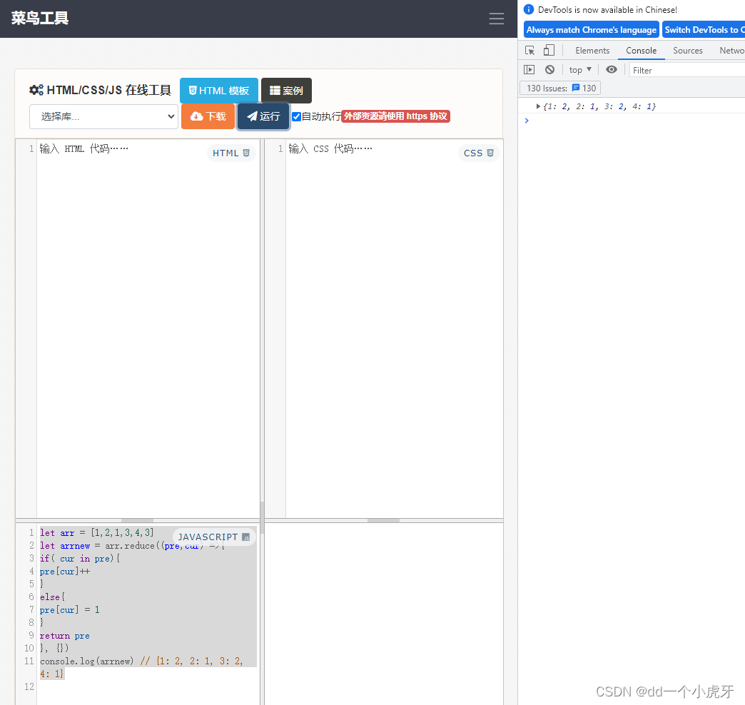Click the console prompt arrow
The width and height of the screenshot is (745, 705).
(x=527, y=121)
